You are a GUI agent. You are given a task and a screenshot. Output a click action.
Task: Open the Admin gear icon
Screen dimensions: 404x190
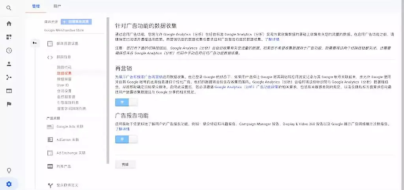[x=9, y=184]
